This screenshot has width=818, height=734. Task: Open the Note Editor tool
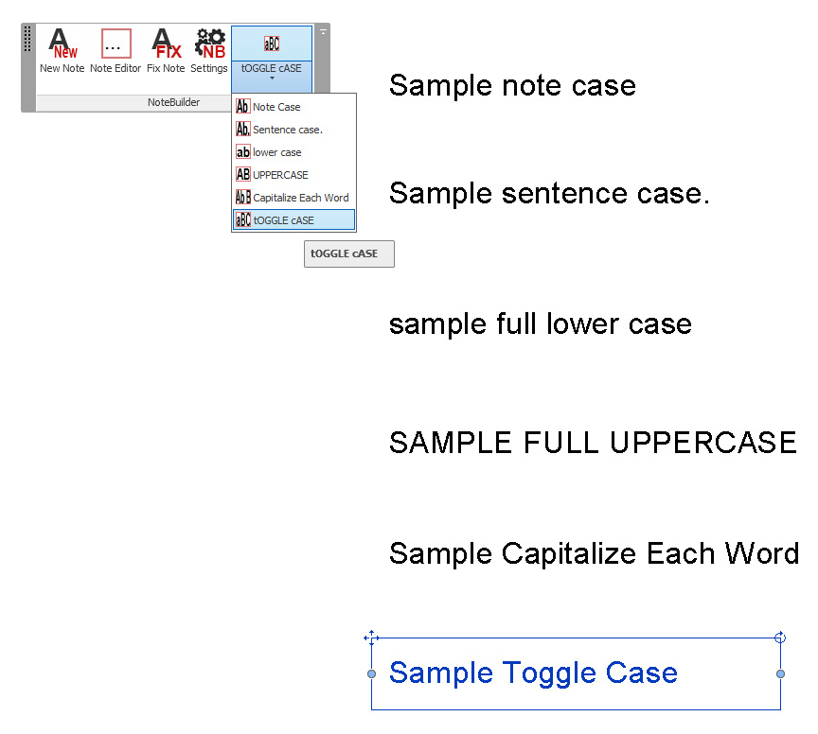(x=115, y=43)
